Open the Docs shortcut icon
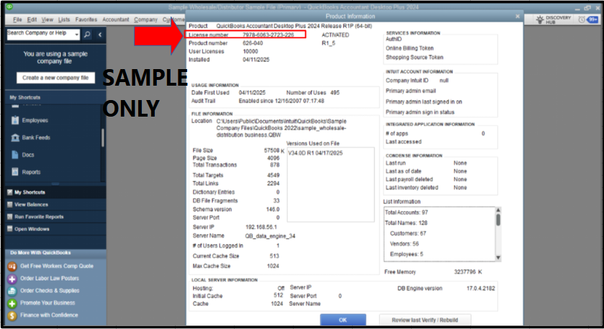Viewport: 604px width, 329px height. (x=15, y=155)
